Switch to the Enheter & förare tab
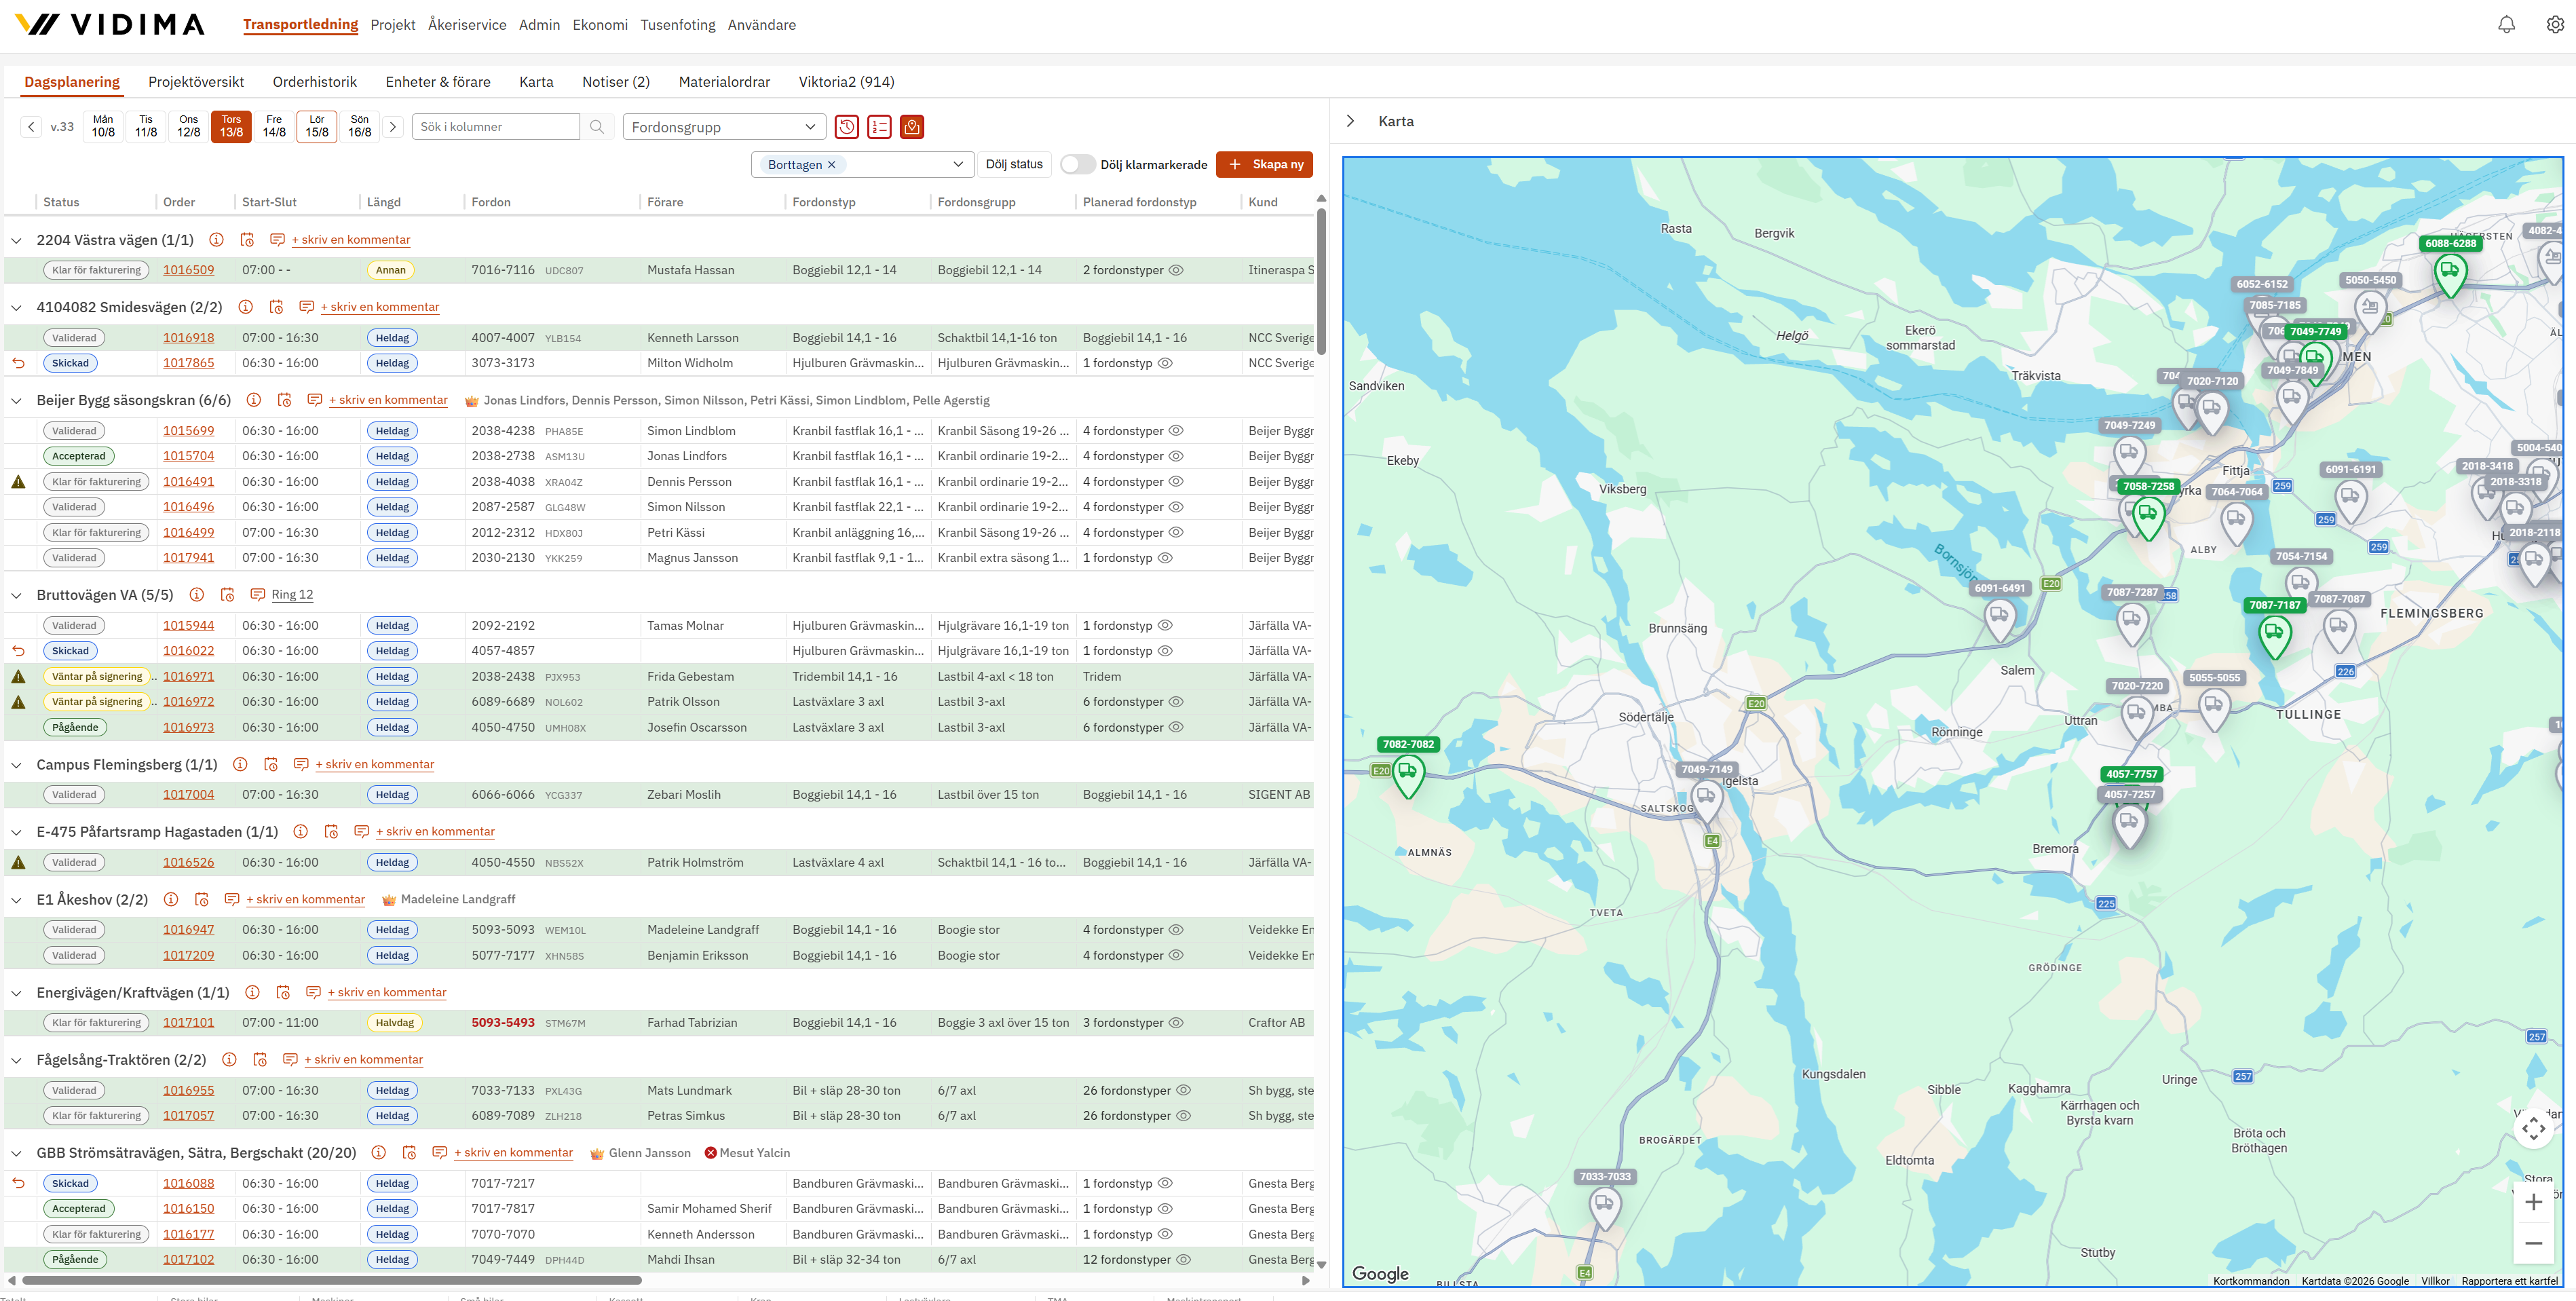Viewport: 2576px width, 1301px height. coord(438,82)
